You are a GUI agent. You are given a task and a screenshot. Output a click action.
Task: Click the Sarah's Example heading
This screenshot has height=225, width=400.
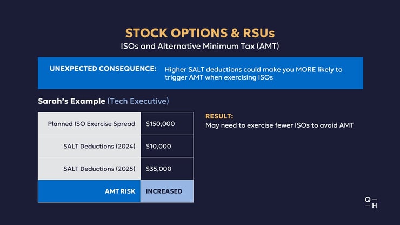[72, 101]
